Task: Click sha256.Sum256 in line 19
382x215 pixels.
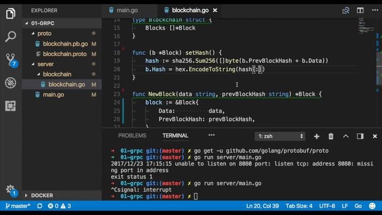Action: pos(193,61)
